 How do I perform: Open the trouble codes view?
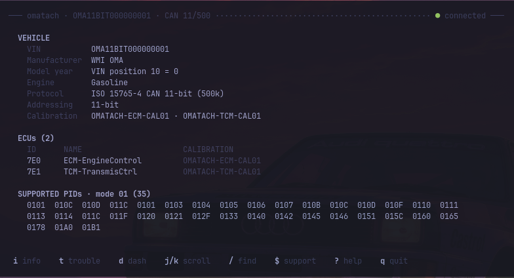click(80, 261)
